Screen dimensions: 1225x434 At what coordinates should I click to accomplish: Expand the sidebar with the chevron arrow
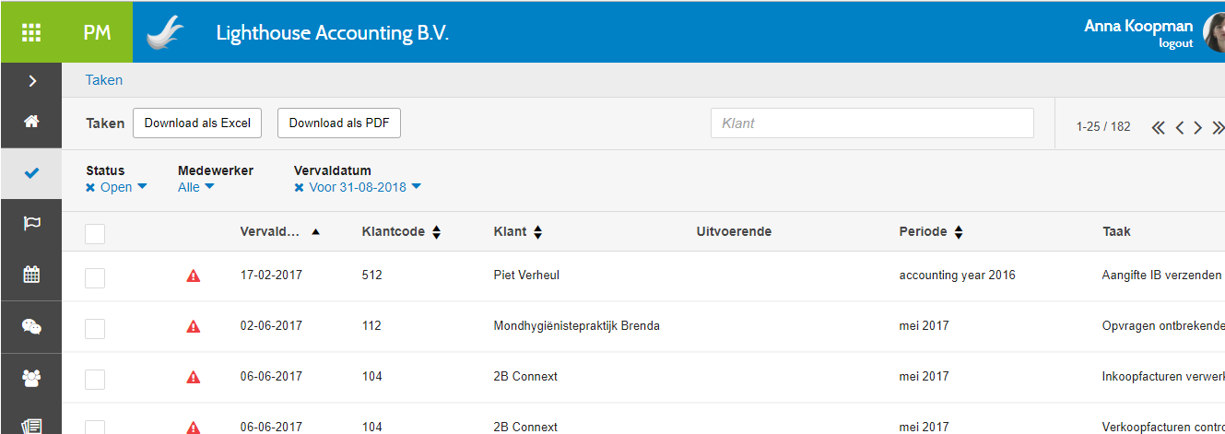click(x=32, y=81)
